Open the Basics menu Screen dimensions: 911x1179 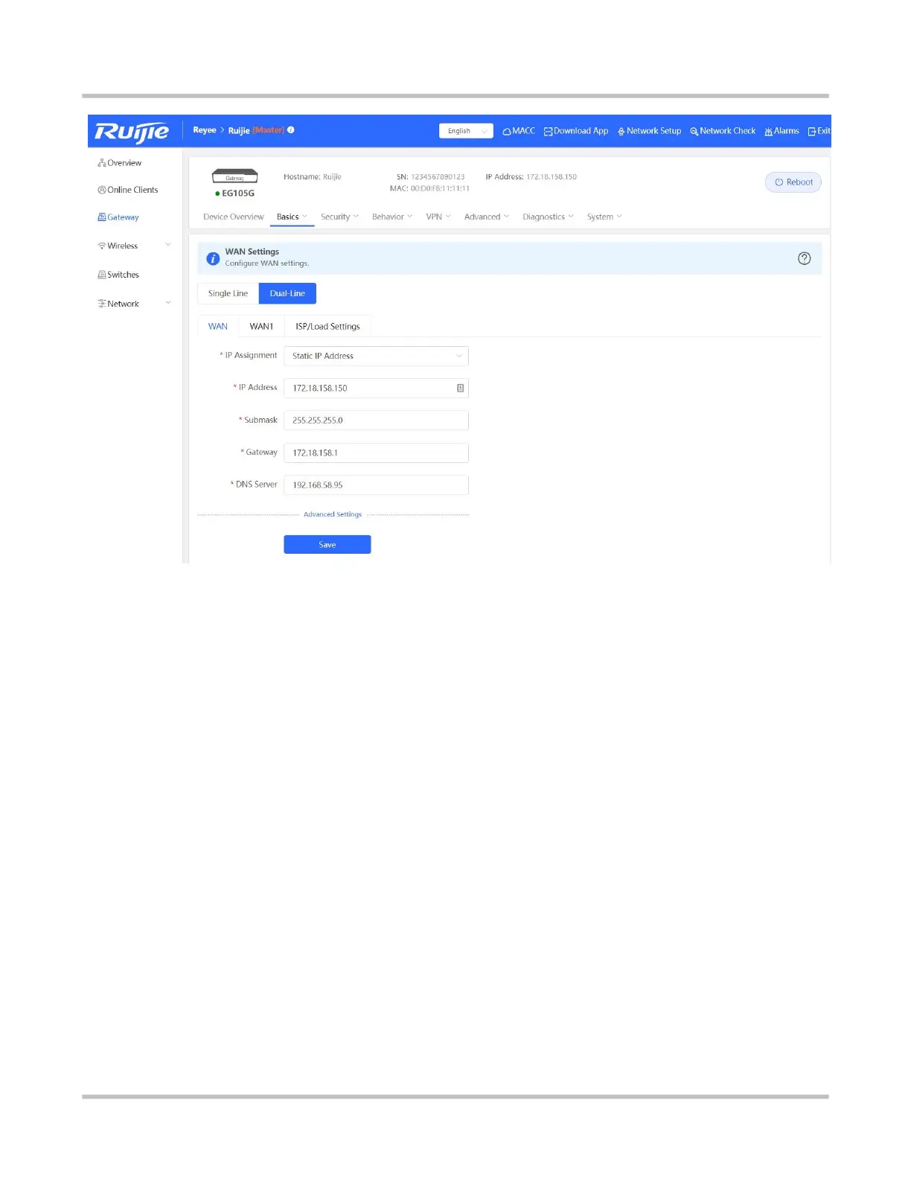tap(292, 217)
